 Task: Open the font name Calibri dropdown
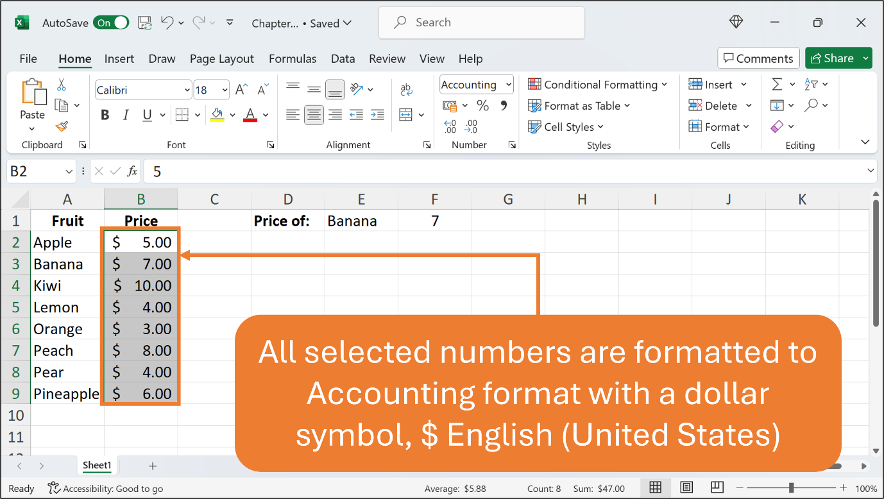click(x=187, y=90)
